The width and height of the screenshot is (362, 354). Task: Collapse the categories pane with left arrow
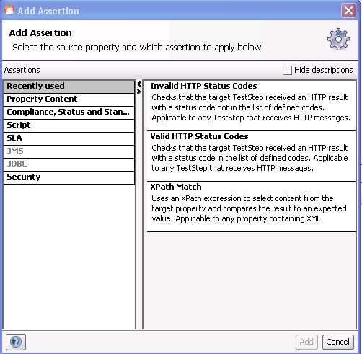pos(139,84)
